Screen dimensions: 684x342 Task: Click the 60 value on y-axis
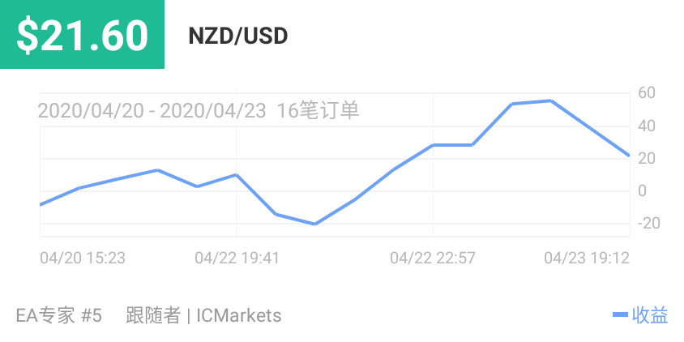[x=646, y=92]
